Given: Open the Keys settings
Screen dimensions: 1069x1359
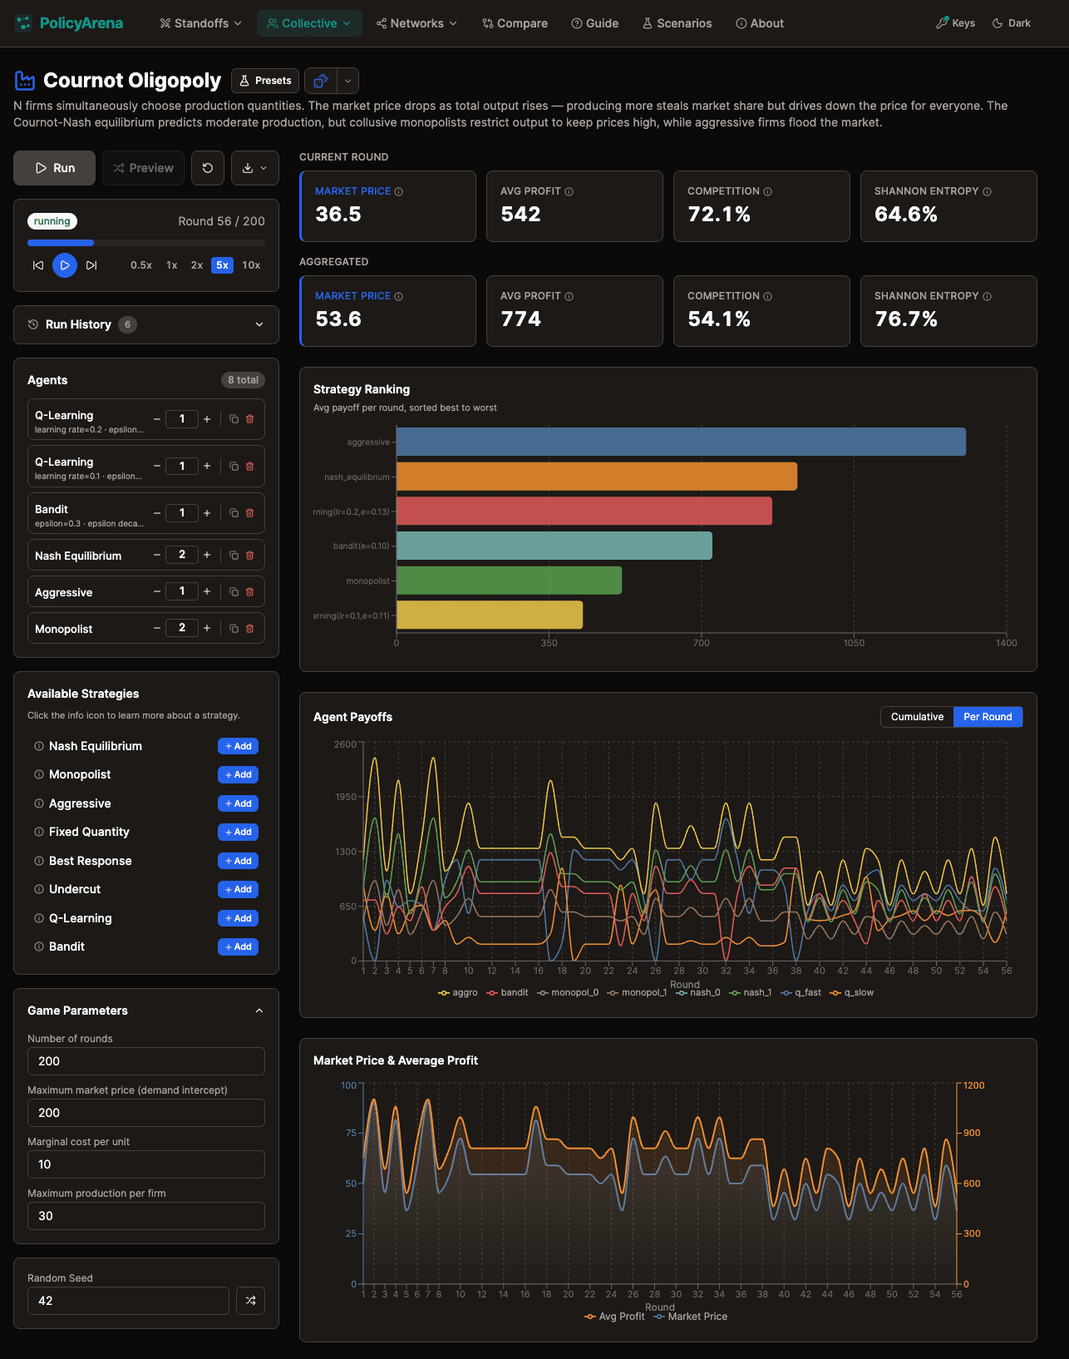Looking at the screenshot, I should click(x=955, y=23).
